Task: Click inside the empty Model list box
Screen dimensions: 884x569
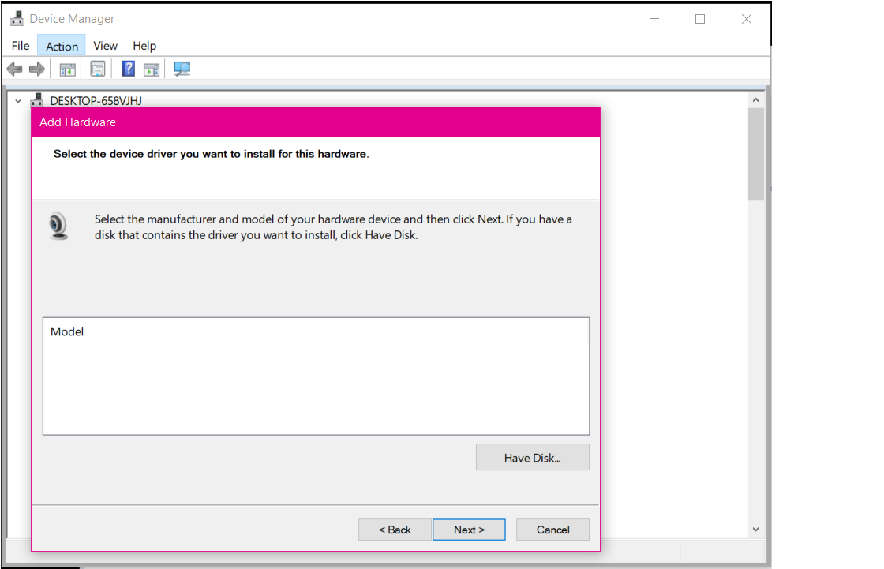Action: [316, 379]
